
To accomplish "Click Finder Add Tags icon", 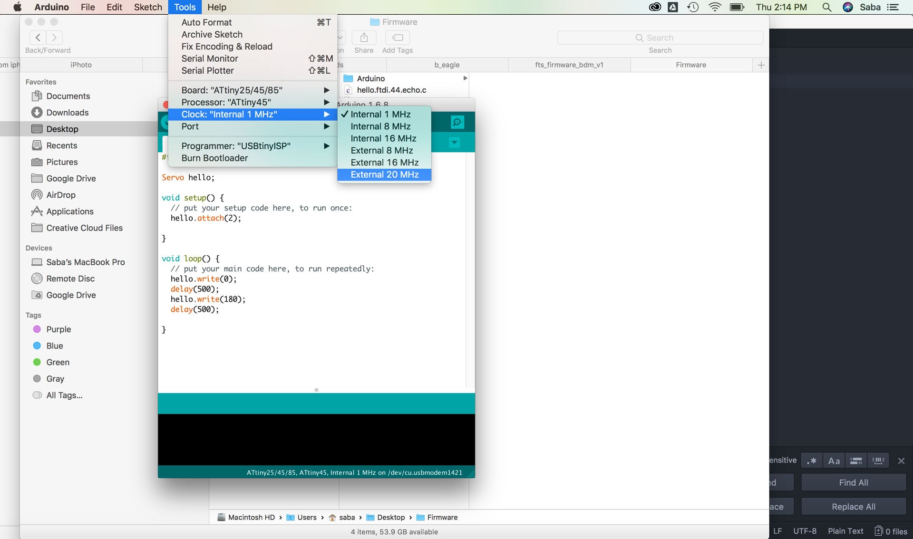I will (398, 38).
